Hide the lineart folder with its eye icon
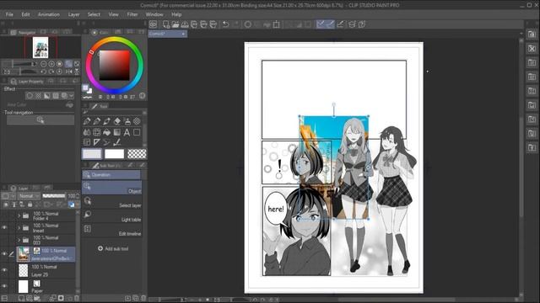 4,228
